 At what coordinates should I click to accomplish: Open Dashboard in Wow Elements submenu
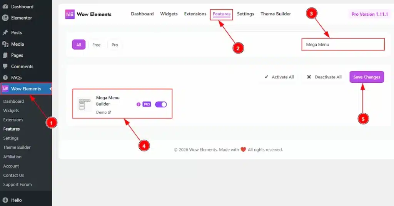click(x=13, y=101)
